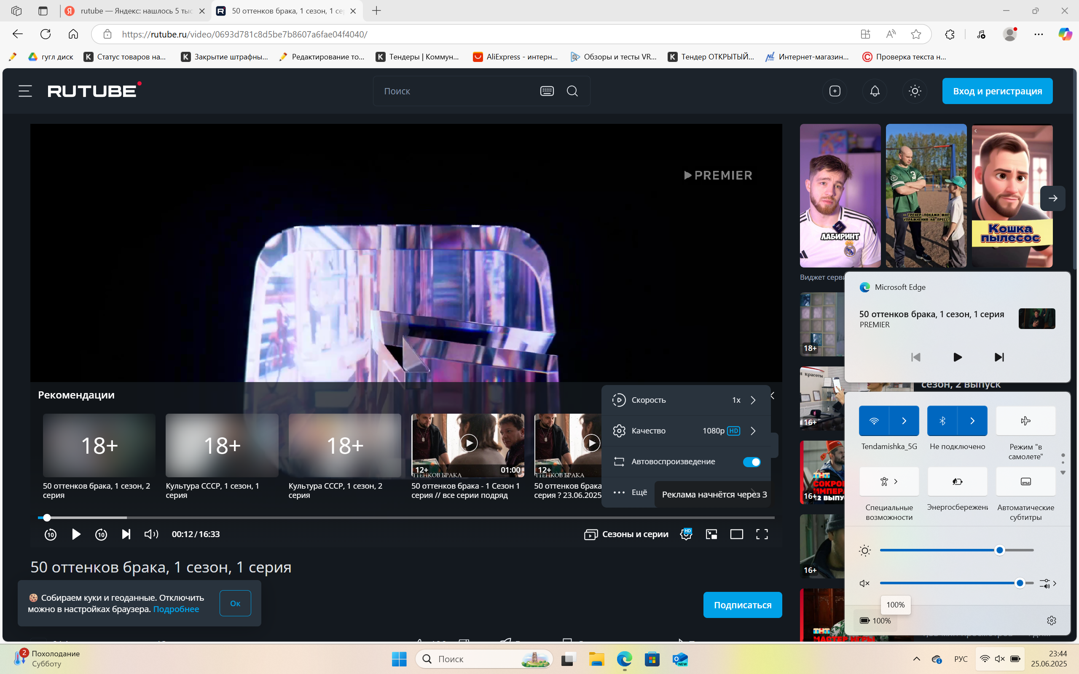
Task: Click the notifications bell icon
Action: (x=875, y=91)
